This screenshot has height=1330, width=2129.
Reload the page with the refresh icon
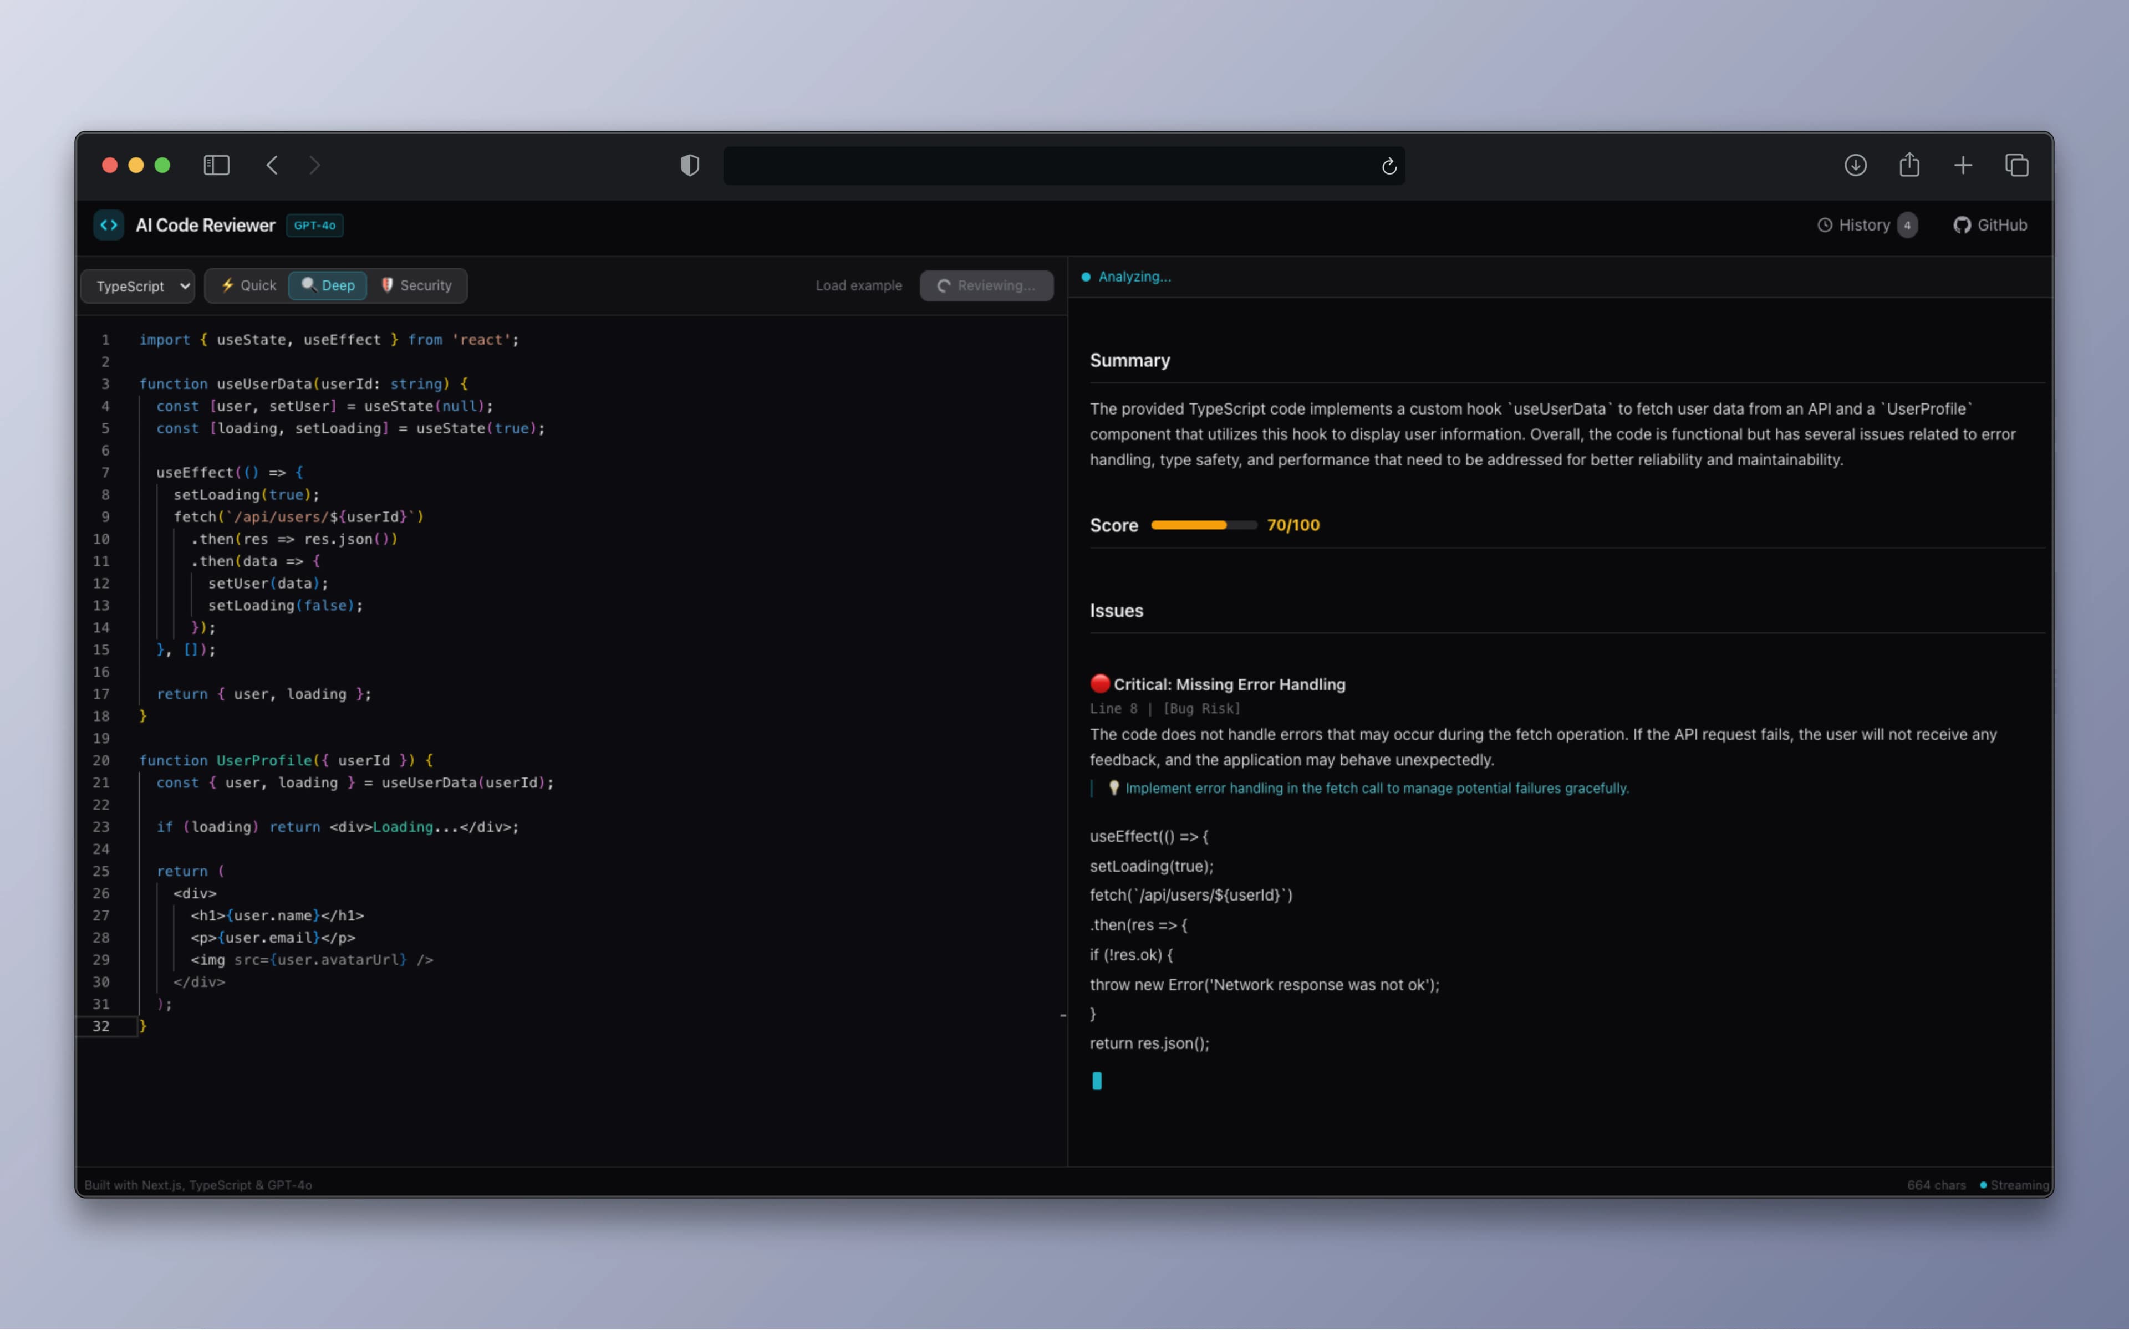coord(1389,166)
